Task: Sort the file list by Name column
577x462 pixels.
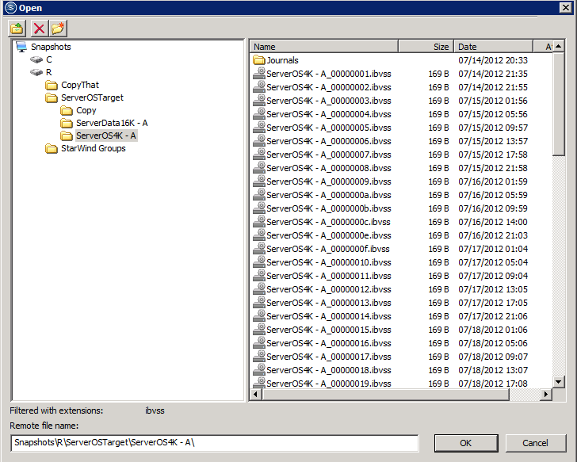Action: tap(324, 47)
